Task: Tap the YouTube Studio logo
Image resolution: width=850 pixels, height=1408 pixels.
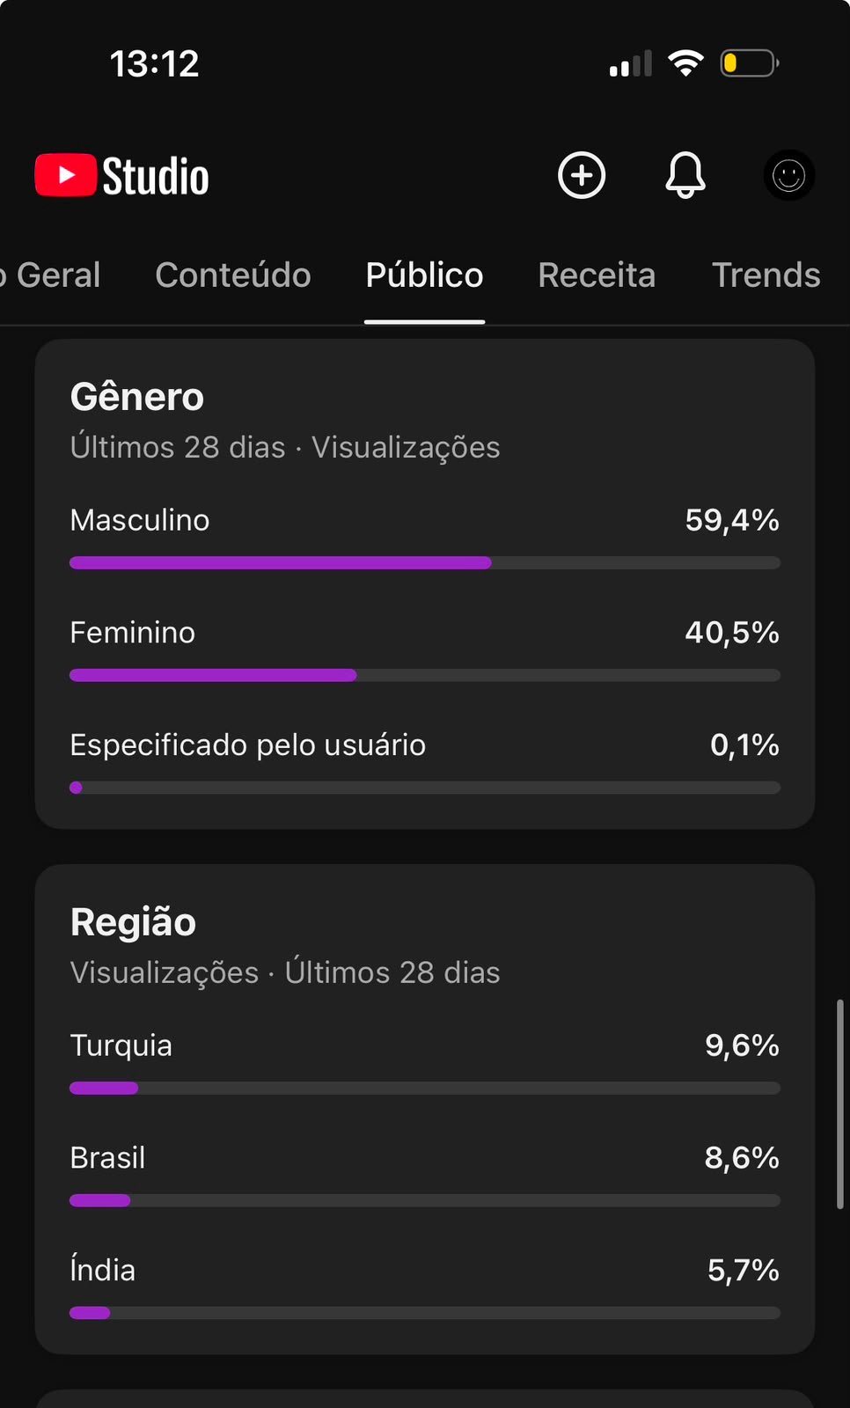Action: click(x=121, y=175)
